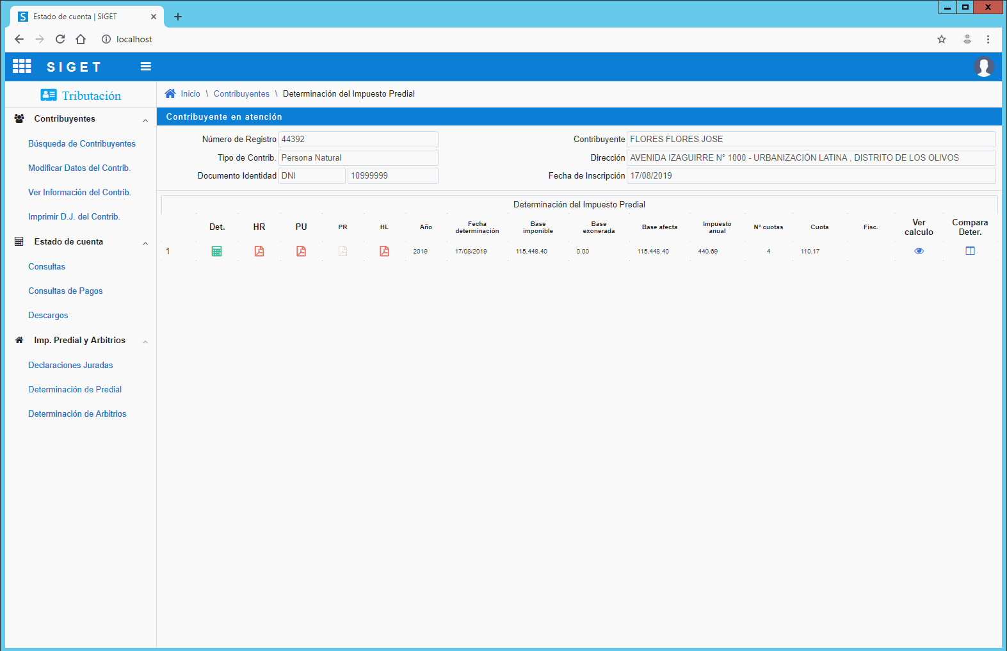The height and width of the screenshot is (651, 1007).
Task: Click the Fecha determinación 17/08/2019 cell
Action: pos(471,251)
